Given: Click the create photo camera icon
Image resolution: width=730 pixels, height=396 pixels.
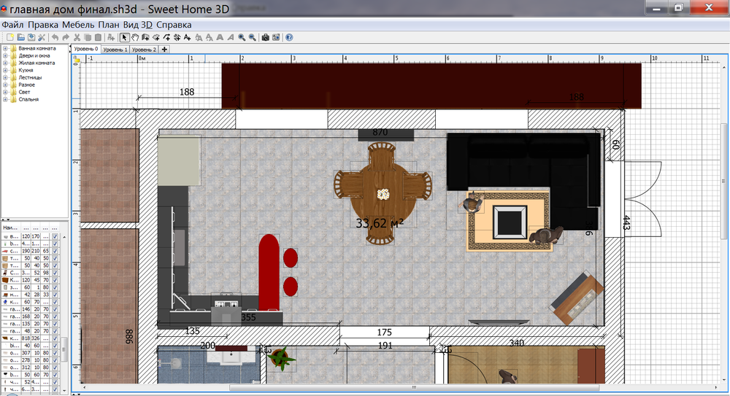Looking at the screenshot, I should (x=266, y=37).
